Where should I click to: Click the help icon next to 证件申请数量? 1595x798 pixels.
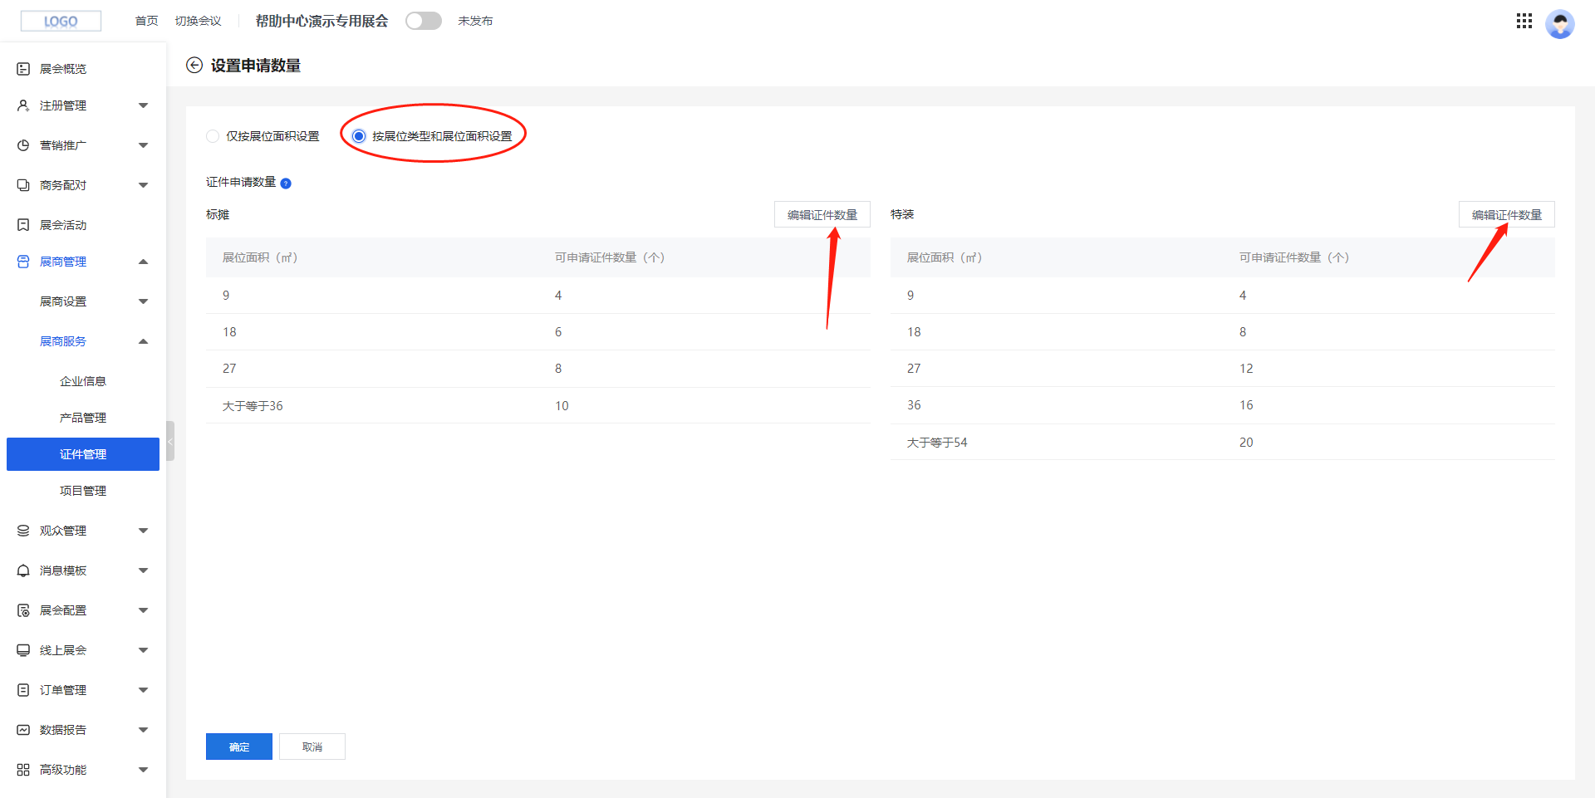coord(286,184)
